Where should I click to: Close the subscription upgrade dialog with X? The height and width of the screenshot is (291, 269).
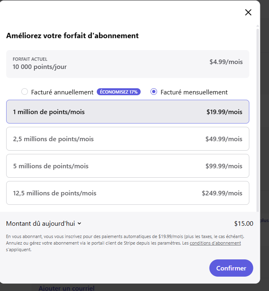[x=248, y=12]
